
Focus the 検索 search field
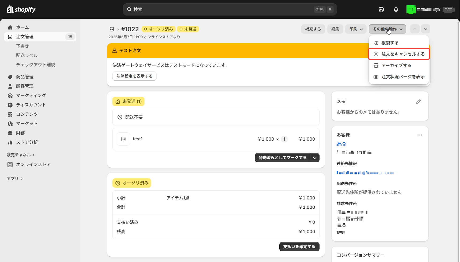click(x=230, y=9)
